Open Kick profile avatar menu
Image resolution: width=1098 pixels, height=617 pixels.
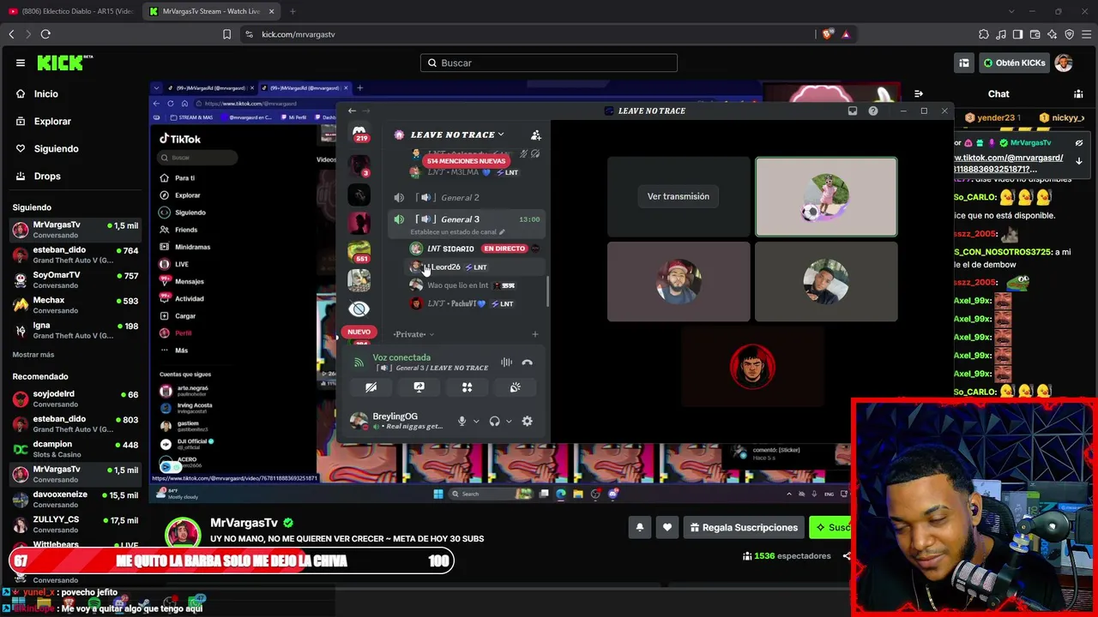[1064, 63]
